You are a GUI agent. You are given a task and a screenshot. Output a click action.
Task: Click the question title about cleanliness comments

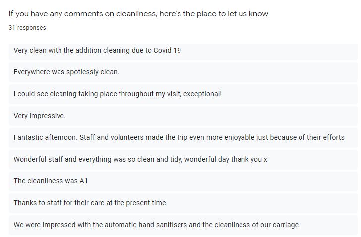pyautogui.click(x=138, y=14)
